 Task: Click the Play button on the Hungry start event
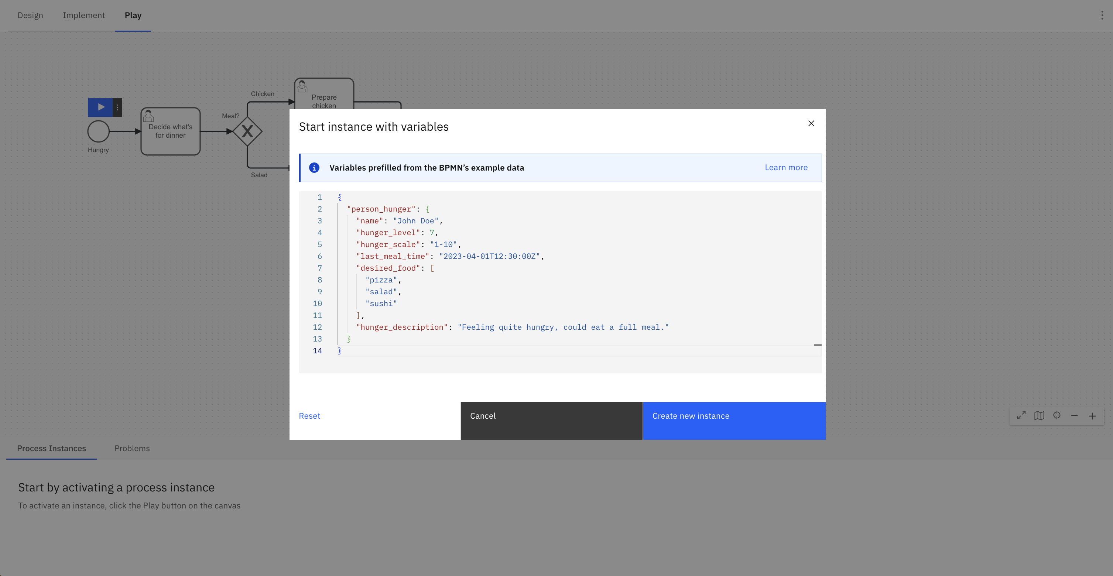[x=101, y=107]
